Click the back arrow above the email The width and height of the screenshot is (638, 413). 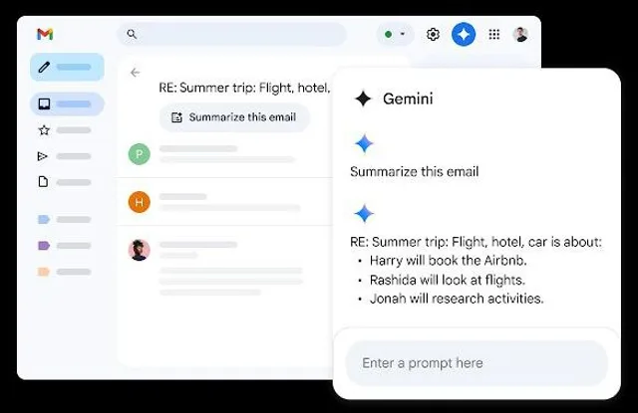click(136, 73)
